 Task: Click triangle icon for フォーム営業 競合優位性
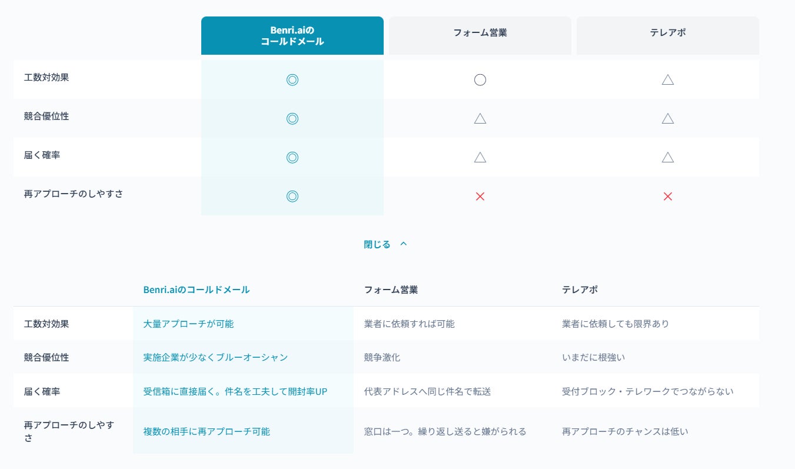tap(480, 119)
